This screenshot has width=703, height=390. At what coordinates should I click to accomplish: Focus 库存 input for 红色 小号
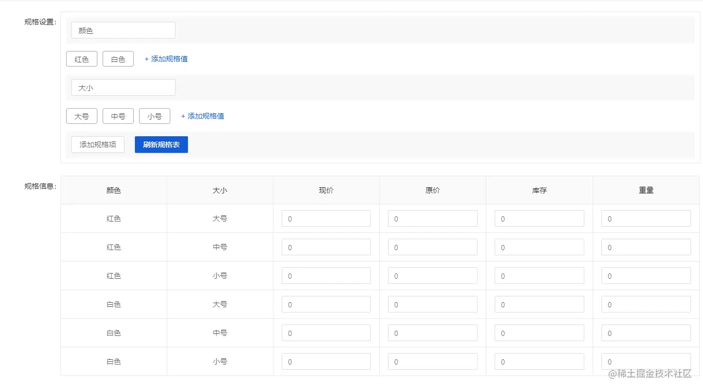[539, 276]
